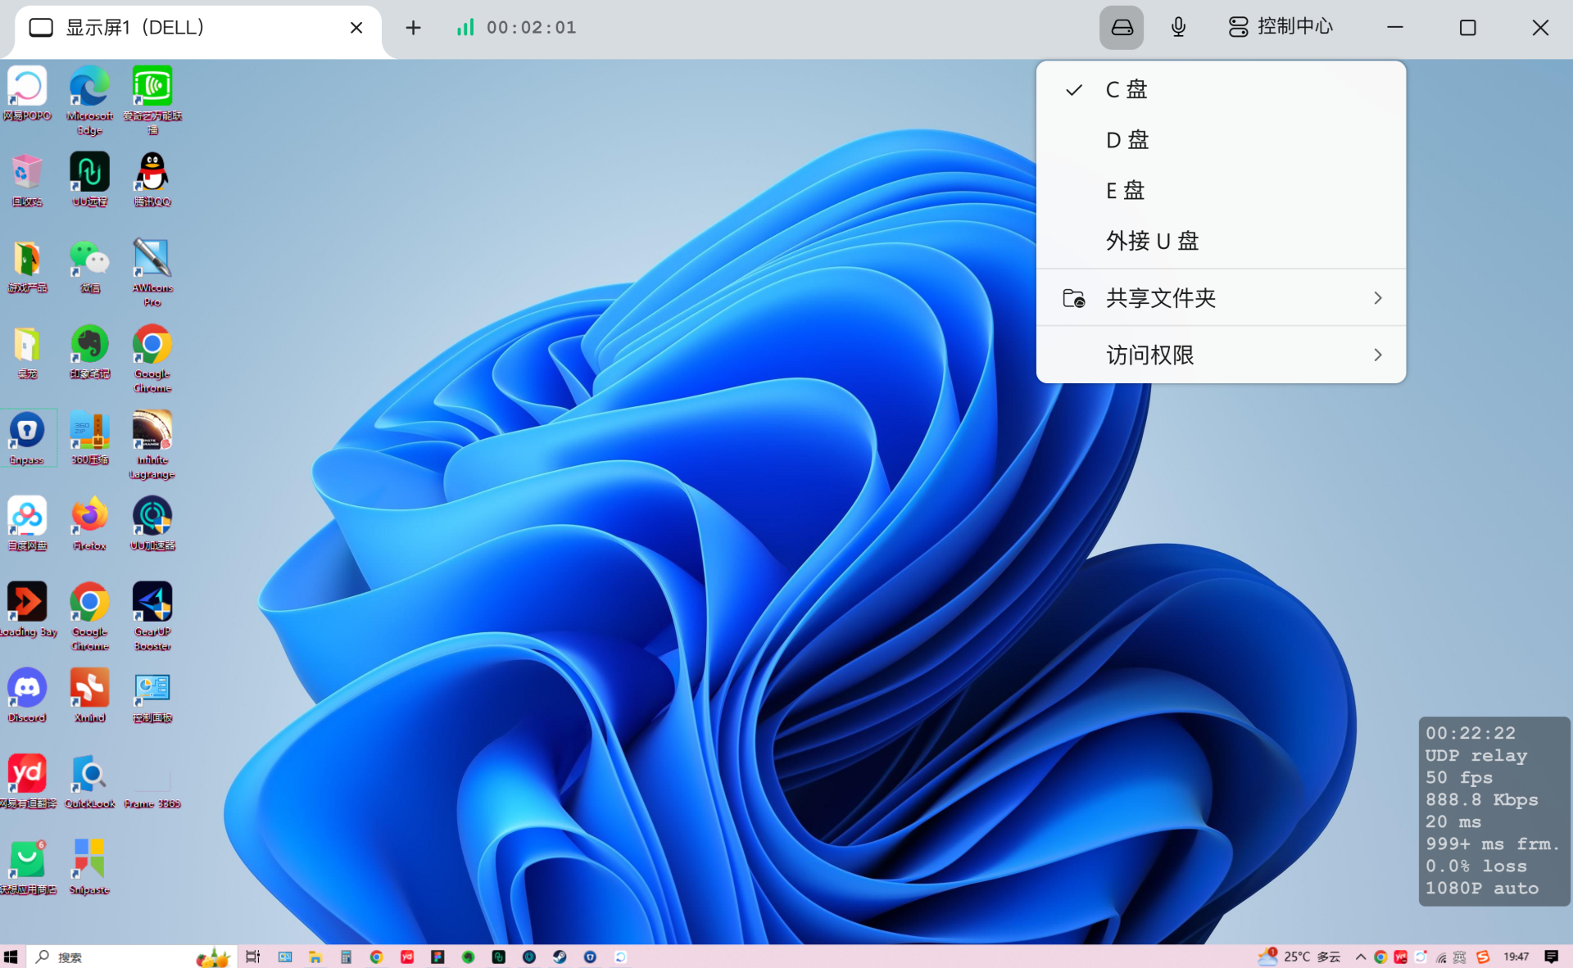Open 印象笔记 desktop shortcut
This screenshot has width=1573, height=968.
(90, 352)
